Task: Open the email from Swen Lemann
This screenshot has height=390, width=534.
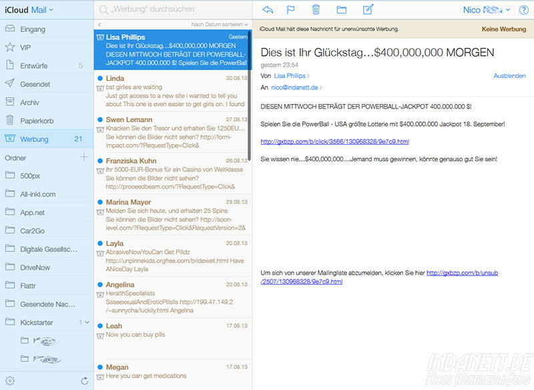Action: tap(172, 132)
